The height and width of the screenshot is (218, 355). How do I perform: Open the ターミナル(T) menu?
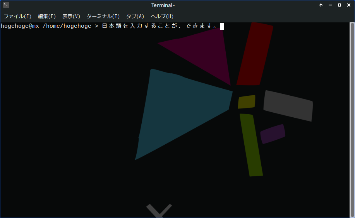(103, 16)
